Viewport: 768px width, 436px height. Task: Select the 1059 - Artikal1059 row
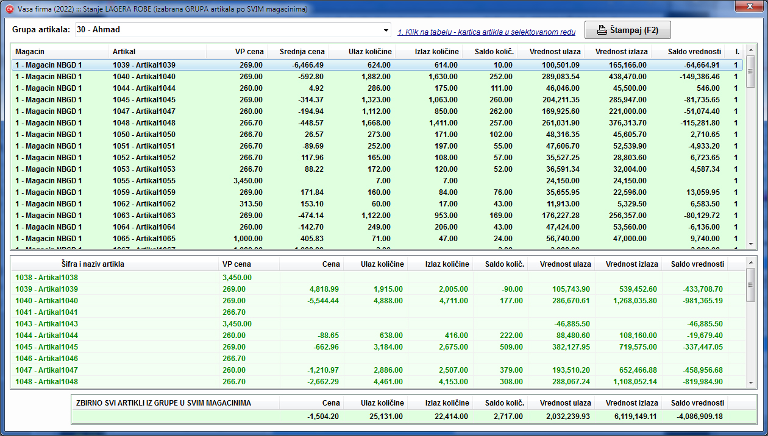click(x=379, y=192)
